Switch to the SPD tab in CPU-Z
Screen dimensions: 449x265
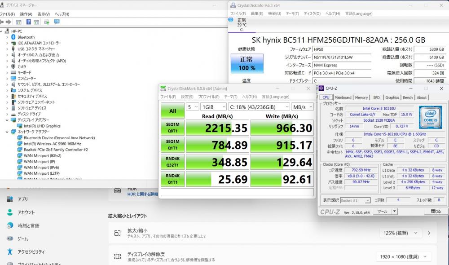[x=376, y=97]
